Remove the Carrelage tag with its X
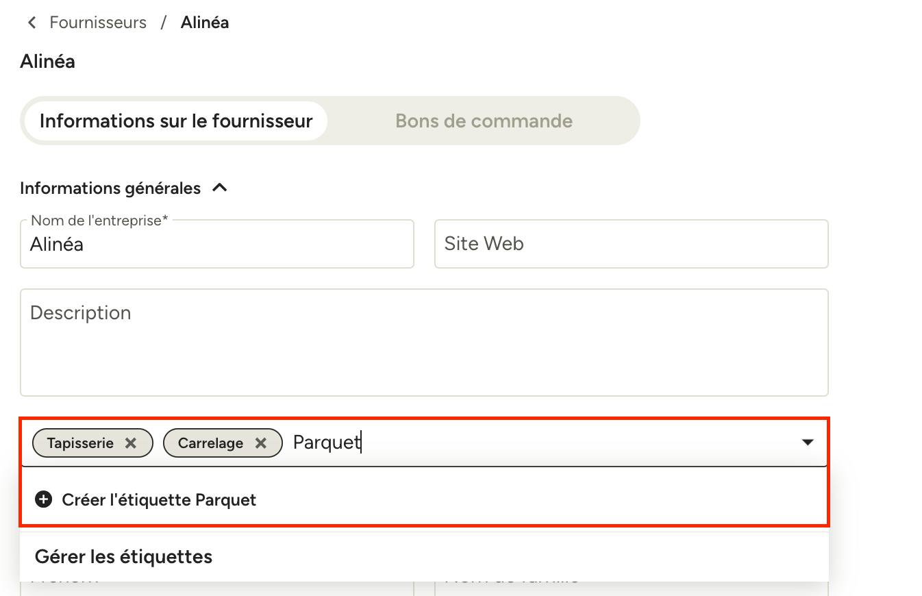The width and height of the screenshot is (922, 596). (x=261, y=443)
